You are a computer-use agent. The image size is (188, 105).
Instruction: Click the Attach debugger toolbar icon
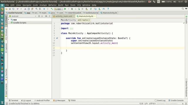pos(79,9)
